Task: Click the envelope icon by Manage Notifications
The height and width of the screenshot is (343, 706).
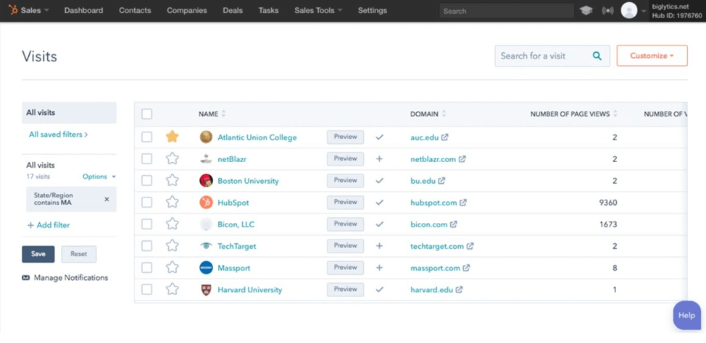Action: tap(25, 278)
